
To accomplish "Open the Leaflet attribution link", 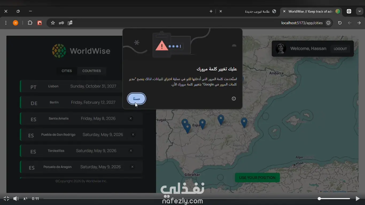I will coord(324,191).
